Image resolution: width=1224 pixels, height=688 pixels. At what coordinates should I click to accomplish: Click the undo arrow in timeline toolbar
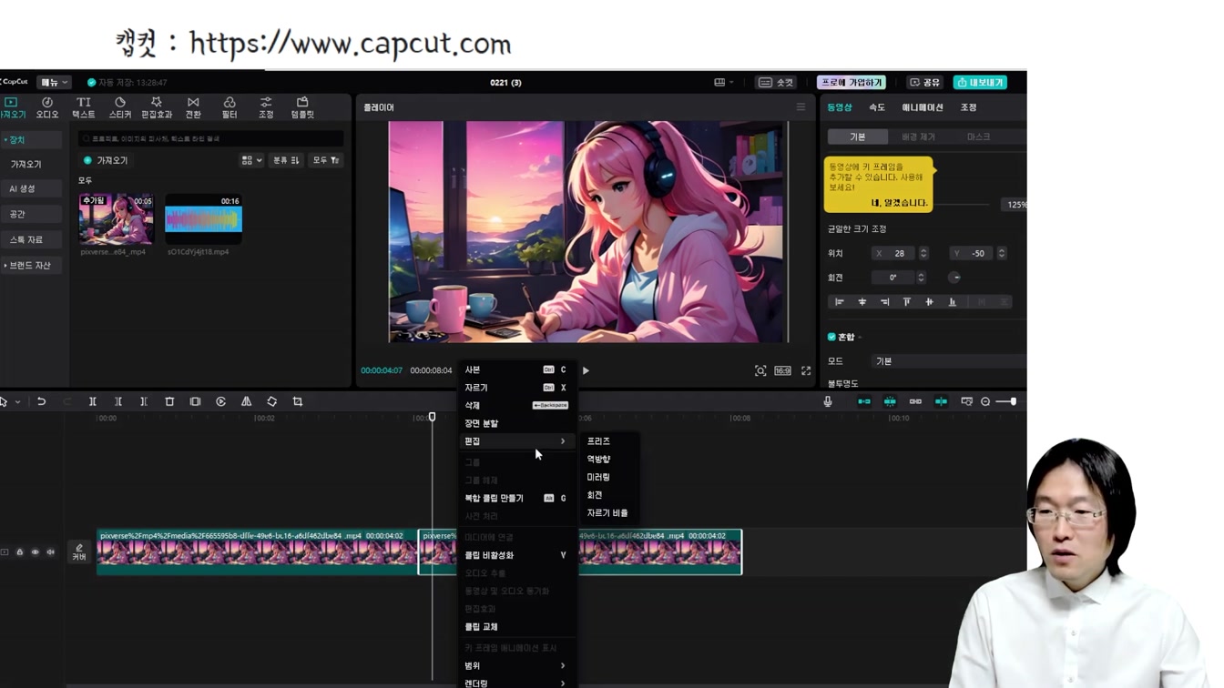click(x=41, y=401)
